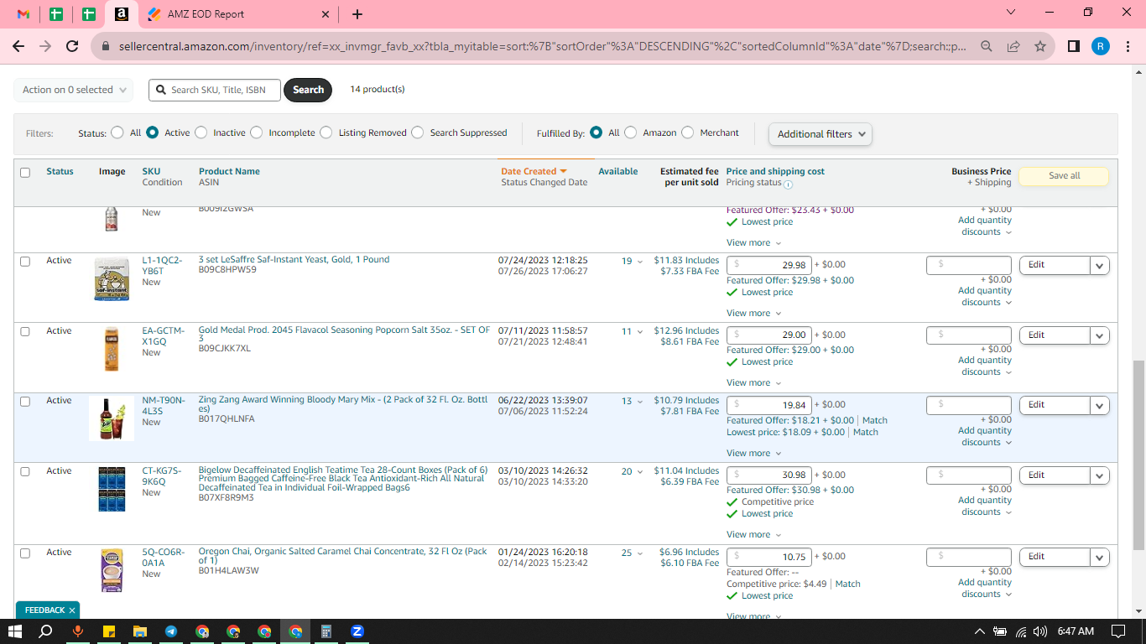
Task: Check the LeSaffre Saf-Instant Yeast row
Action: coord(25,262)
